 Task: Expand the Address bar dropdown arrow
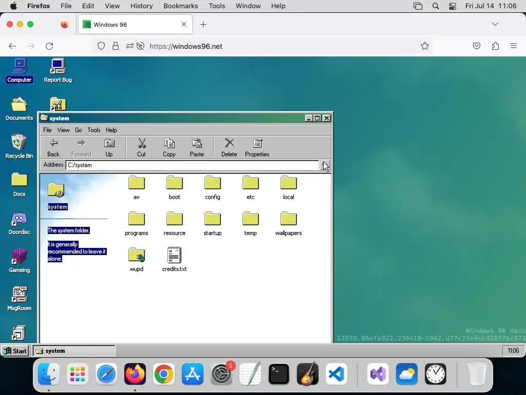[x=325, y=165]
